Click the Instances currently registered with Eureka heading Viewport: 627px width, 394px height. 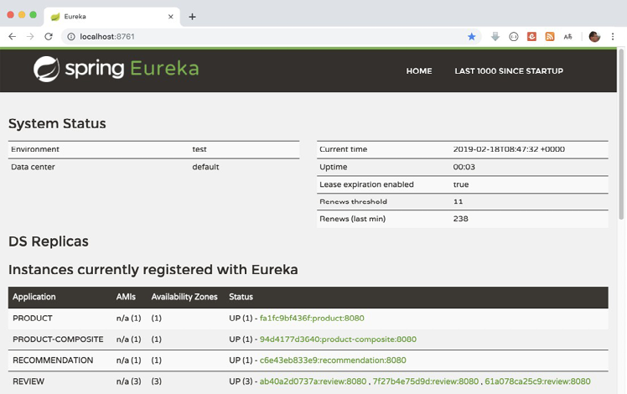[x=153, y=270]
